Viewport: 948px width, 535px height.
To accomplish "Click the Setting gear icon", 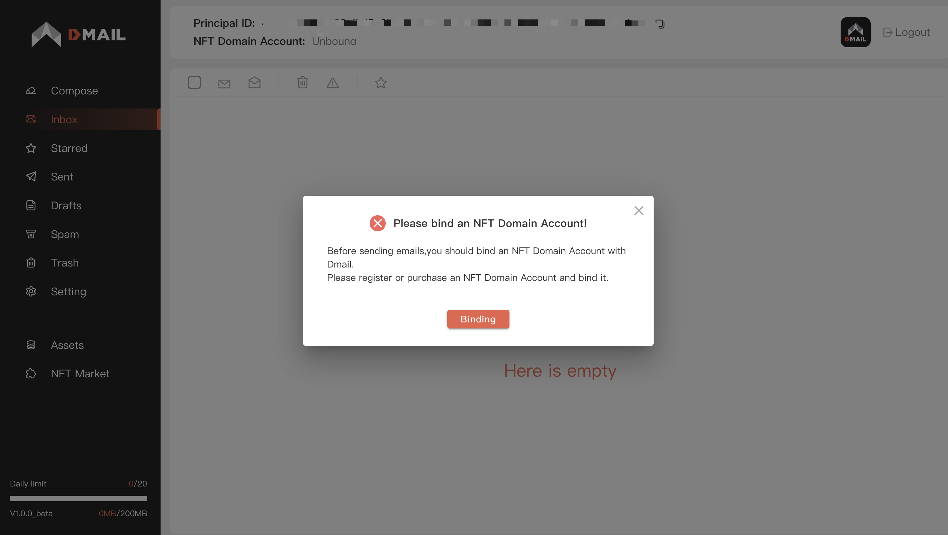I will (31, 291).
